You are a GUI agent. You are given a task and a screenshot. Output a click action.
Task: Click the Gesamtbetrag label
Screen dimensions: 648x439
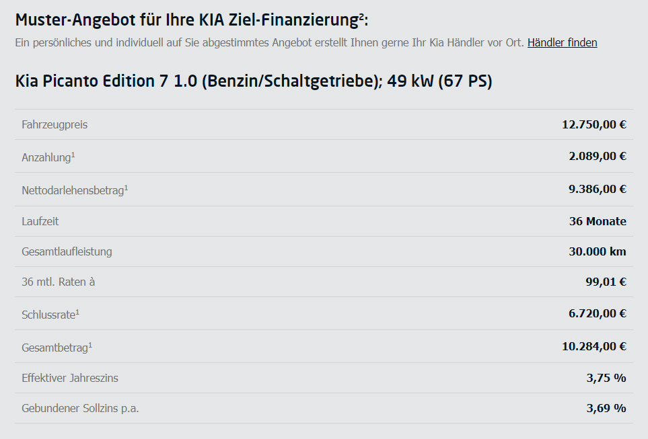pyautogui.click(x=57, y=348)
